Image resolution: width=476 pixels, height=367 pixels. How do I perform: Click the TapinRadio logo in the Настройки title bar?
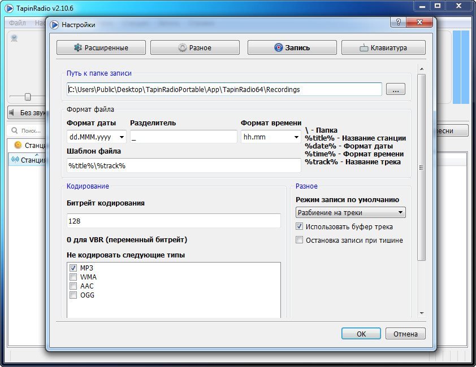[x=54, y=25]
